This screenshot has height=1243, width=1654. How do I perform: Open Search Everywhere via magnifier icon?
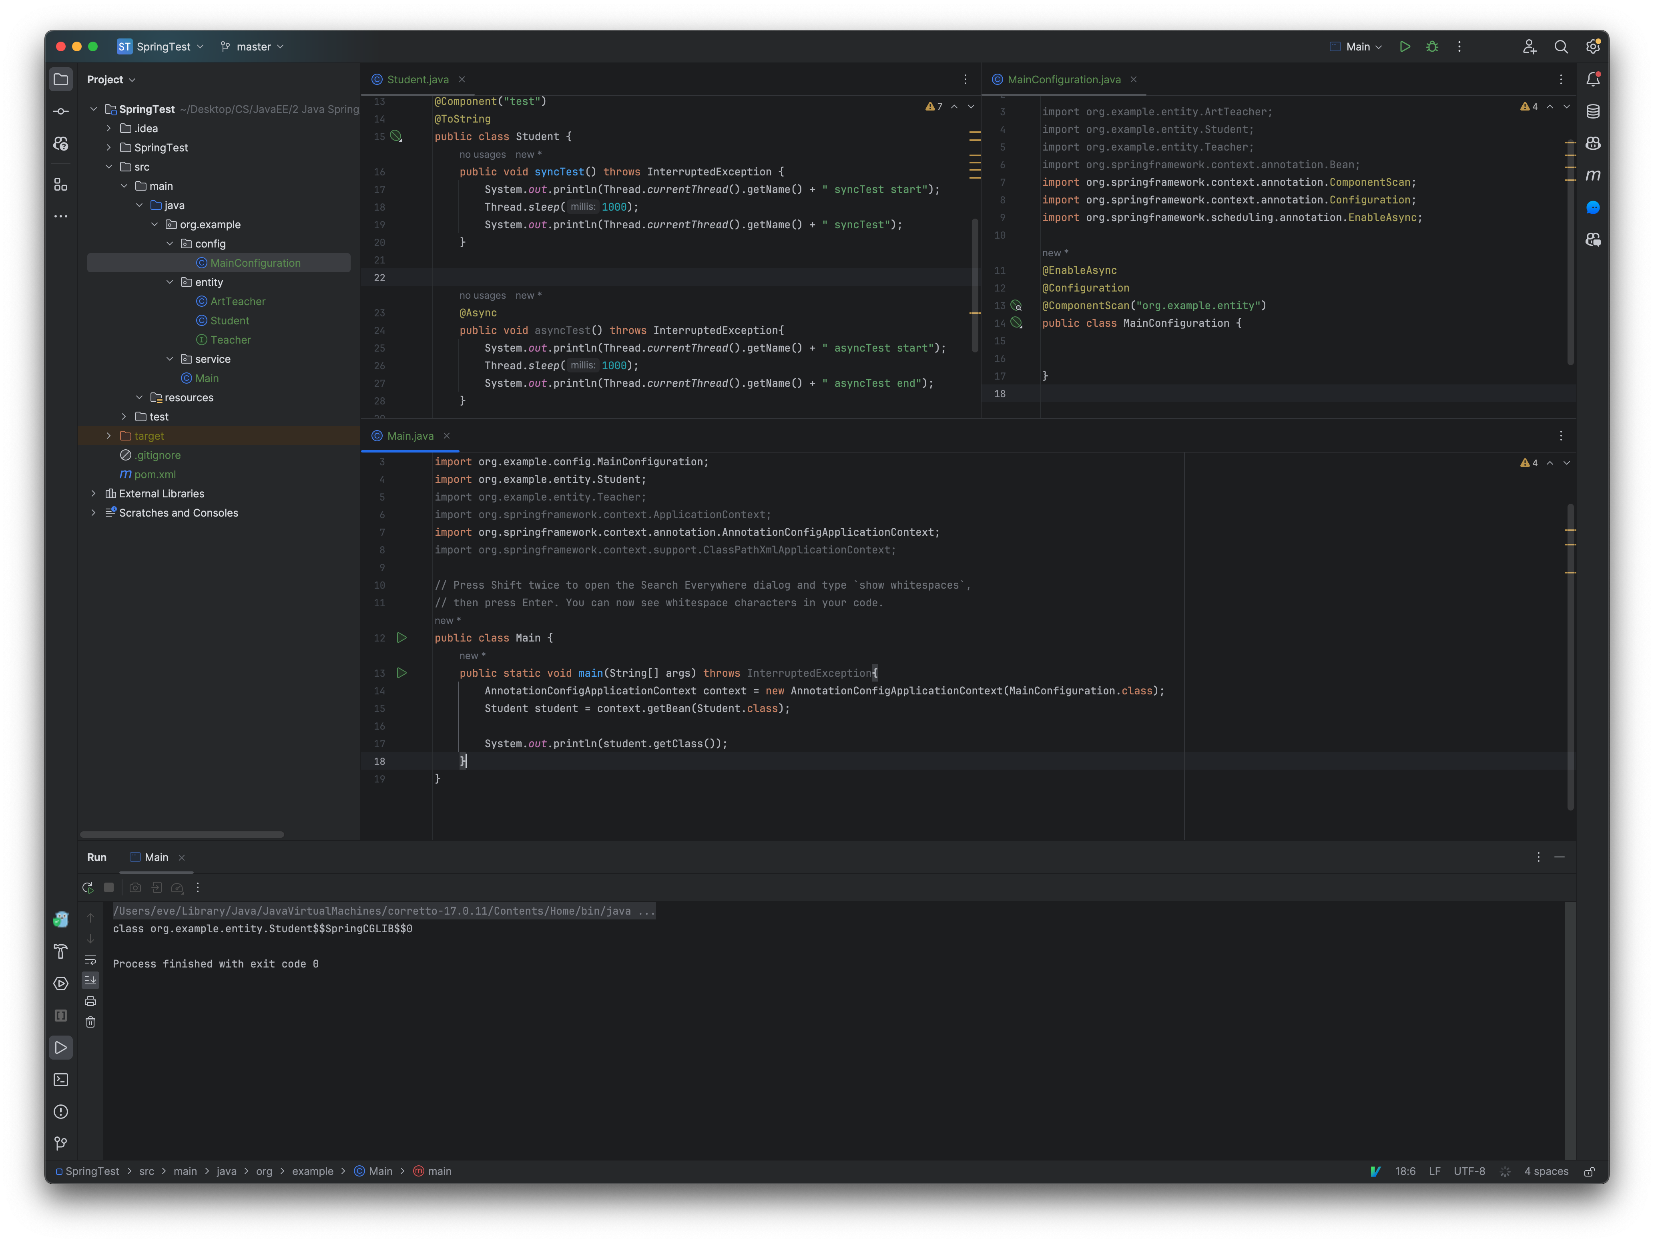[1561, 46]
